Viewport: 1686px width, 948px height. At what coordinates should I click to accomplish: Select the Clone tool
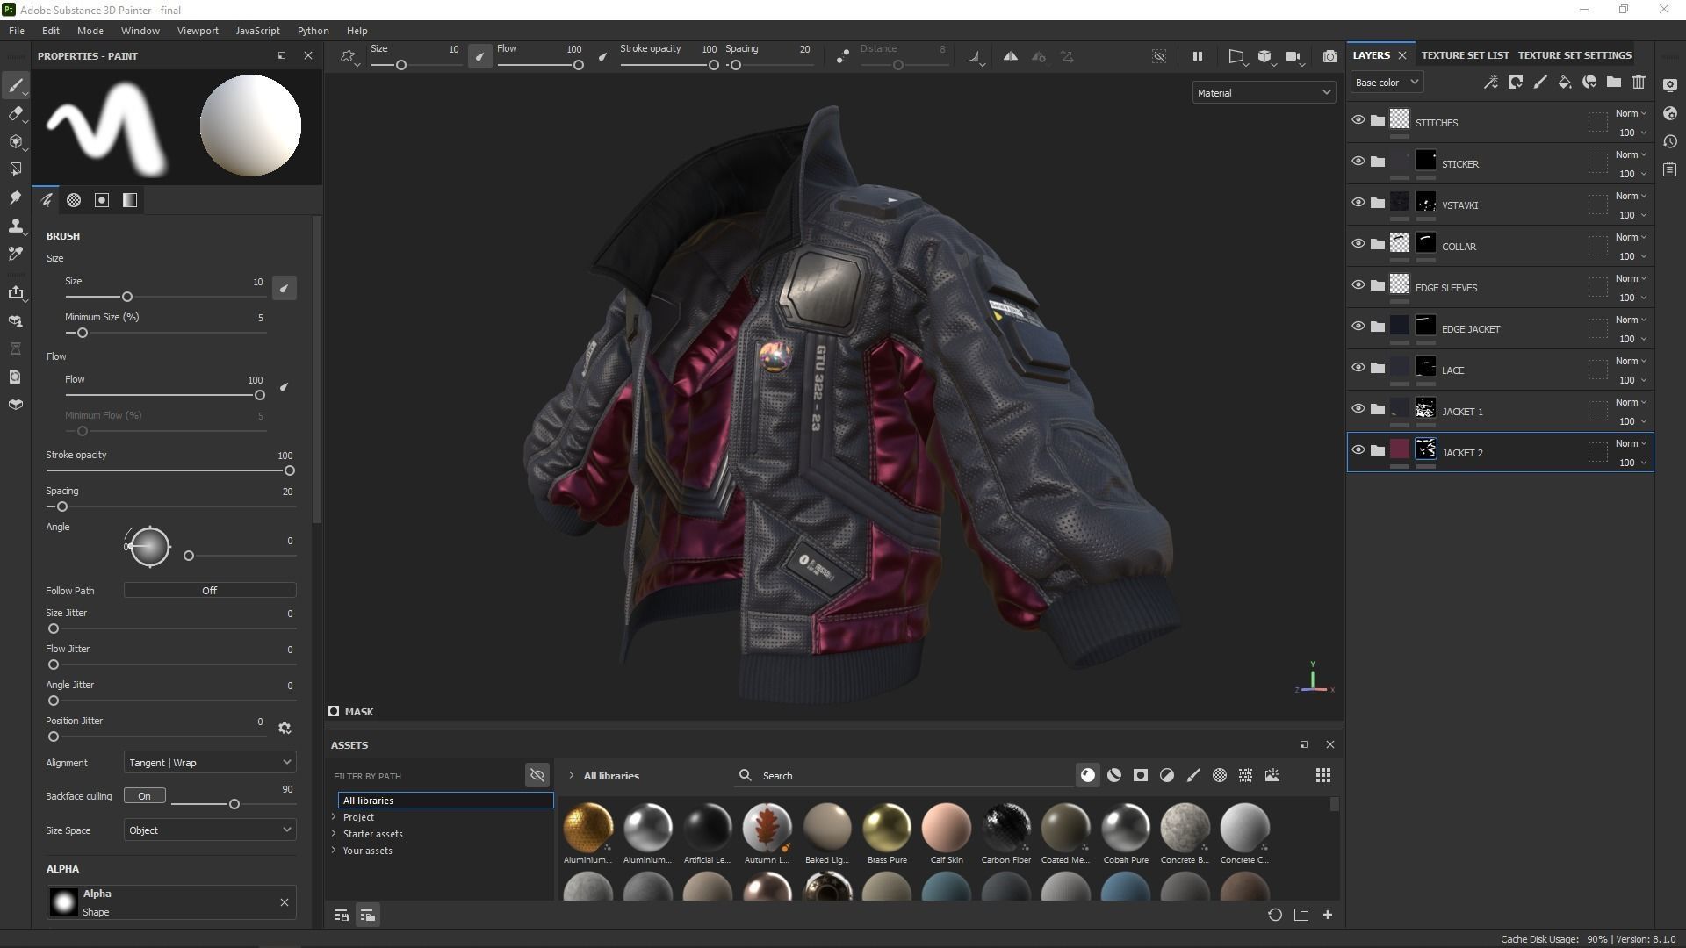15,226
